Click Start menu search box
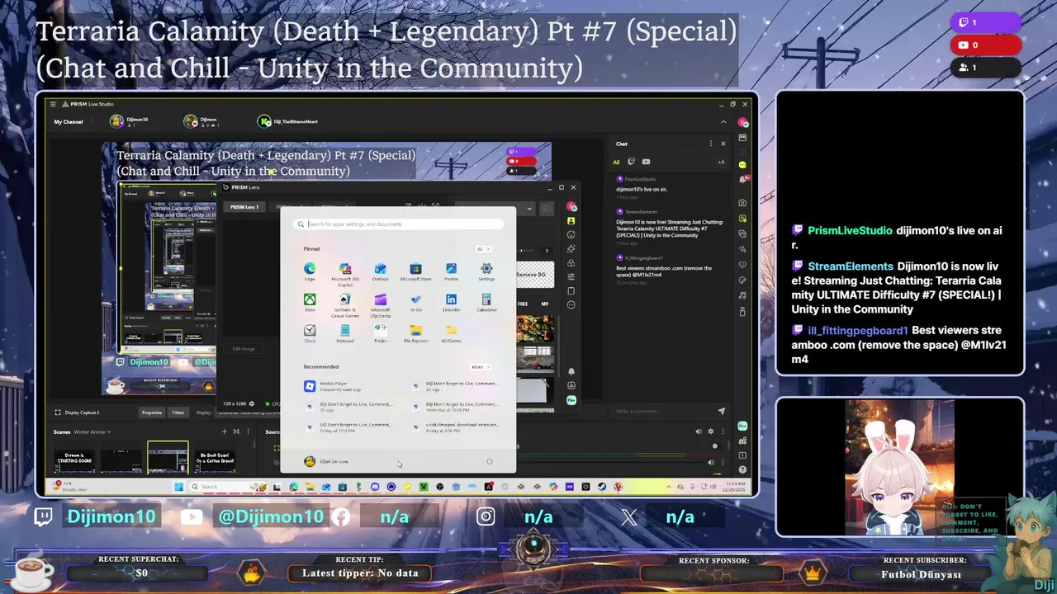The height and width of the screenshot is (594, 1057). [x=399, y=224]
